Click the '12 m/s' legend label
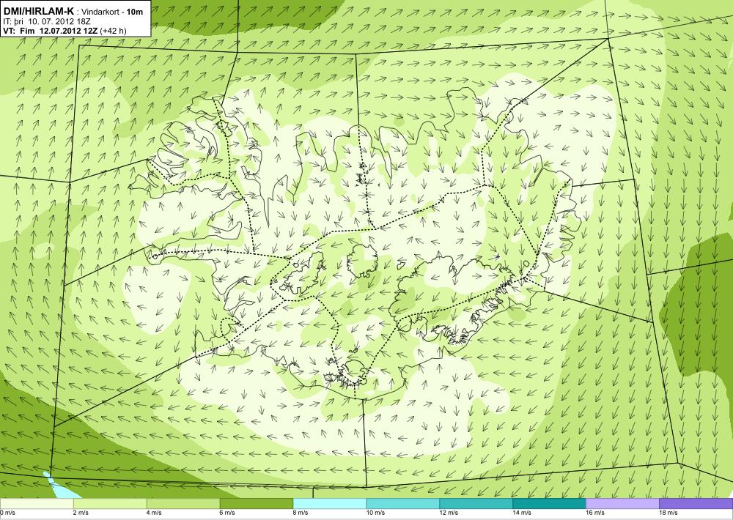Viewport: 733px width, 520px height. (449, 513)
